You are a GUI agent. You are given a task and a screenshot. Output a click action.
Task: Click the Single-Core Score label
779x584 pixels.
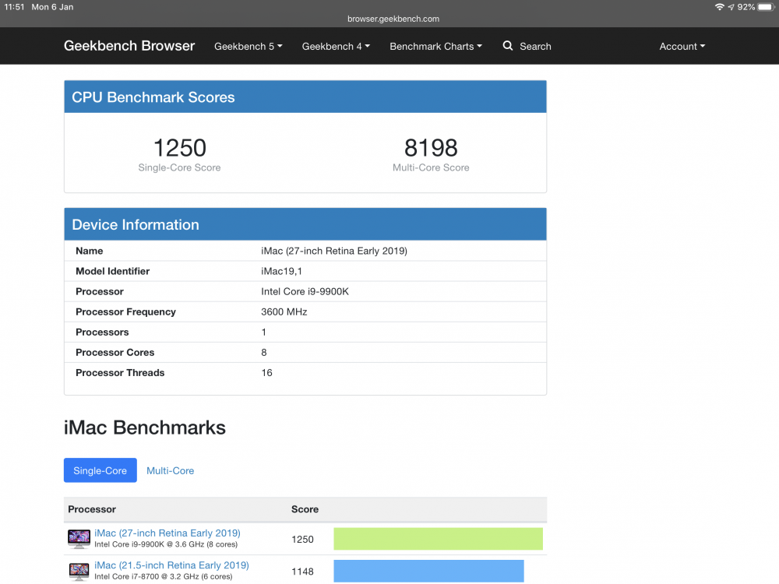[179, 167]
